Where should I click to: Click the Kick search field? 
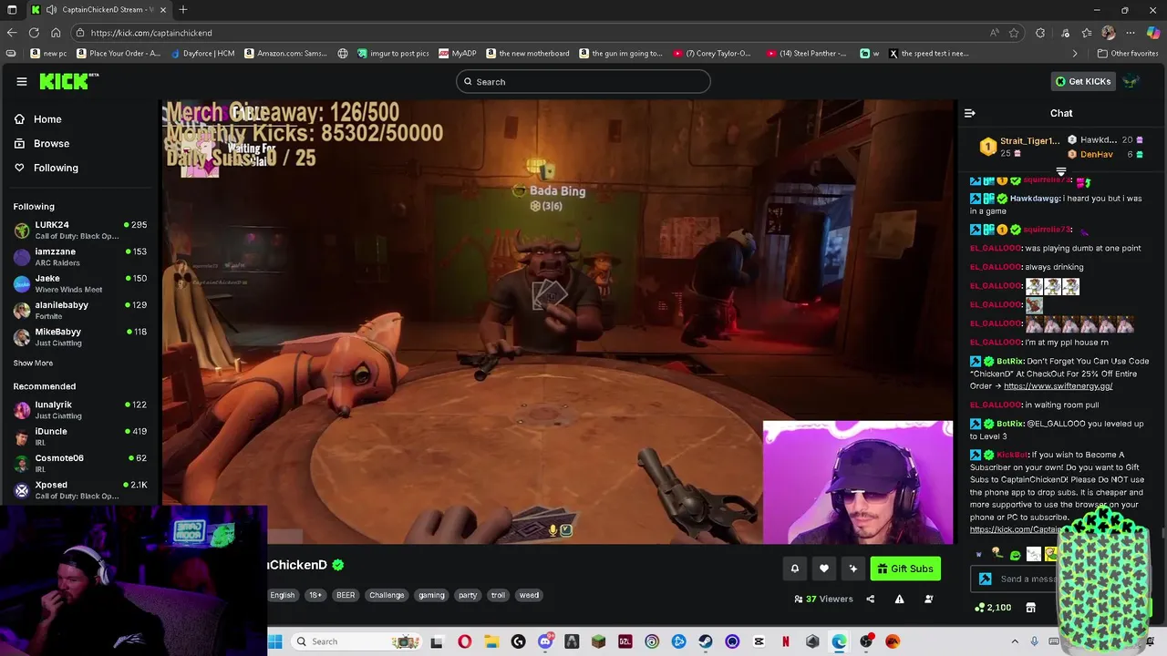[x=583, y=82]
